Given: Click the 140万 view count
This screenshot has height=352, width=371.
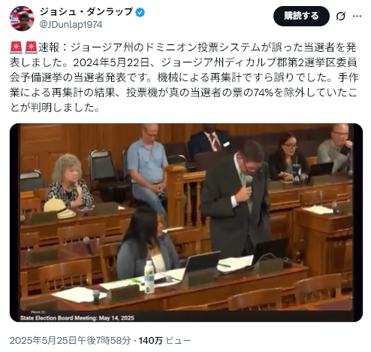Looking at the screenshot, I should [x=151, y=340].
